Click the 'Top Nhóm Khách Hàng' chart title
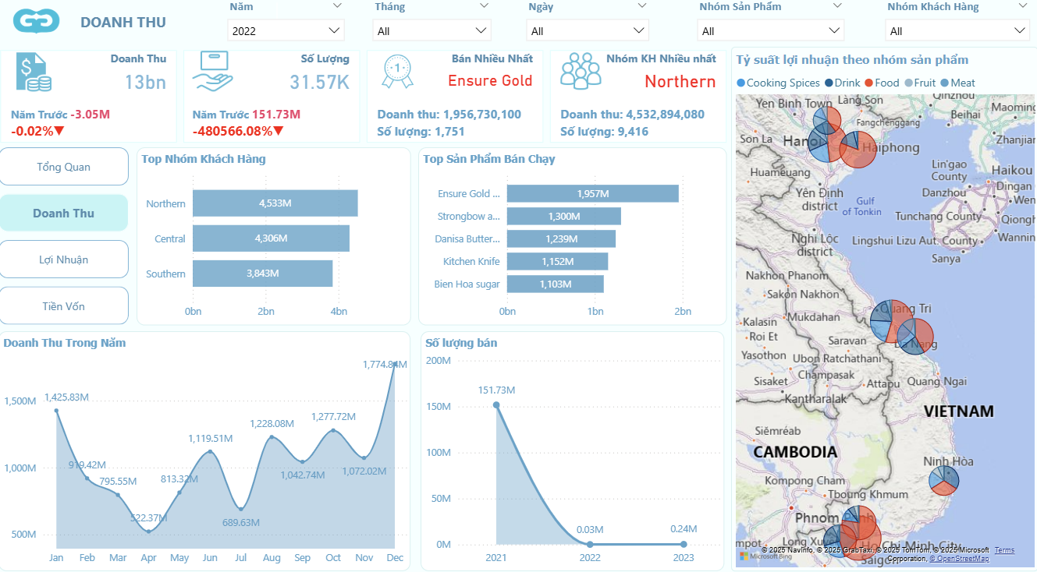The height and width of the screenshot is (572, 1037). [x=204, y=159]
